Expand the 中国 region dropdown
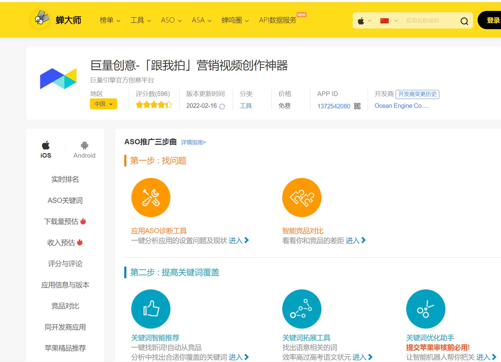This screenshot has height=362, width=501. coord(104,104)
